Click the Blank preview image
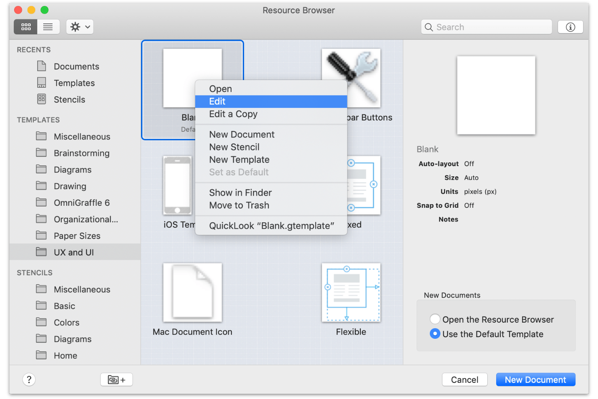Screen dimensions: 598x399 496,95
